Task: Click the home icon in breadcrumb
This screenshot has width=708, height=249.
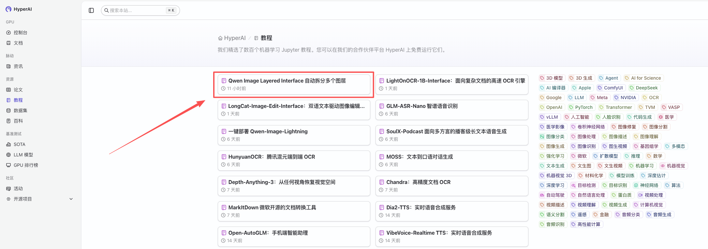Action: coord(220,38)
